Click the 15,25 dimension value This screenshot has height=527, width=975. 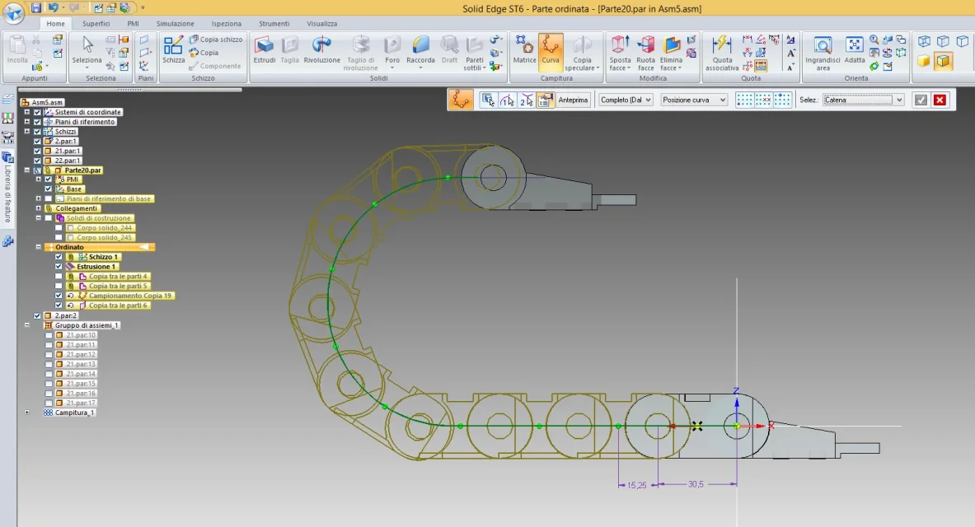(x=637, y=485)
